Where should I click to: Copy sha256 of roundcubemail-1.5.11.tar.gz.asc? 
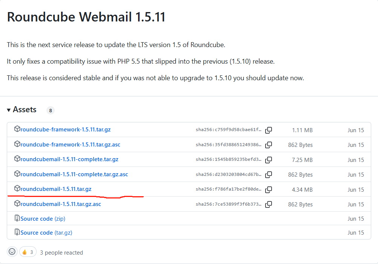point(269,204)
